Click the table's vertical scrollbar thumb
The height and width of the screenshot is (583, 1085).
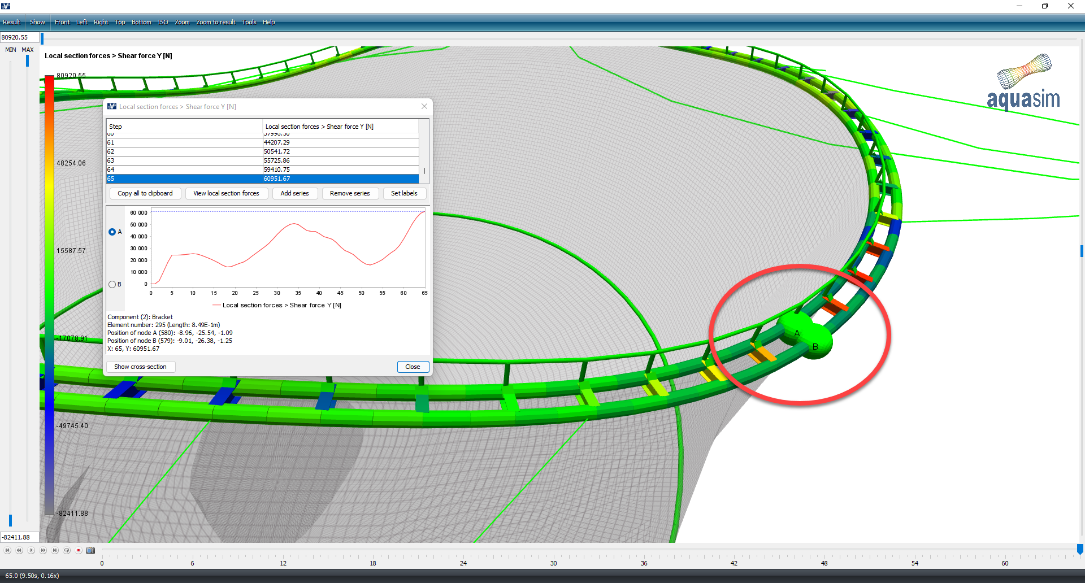pos(424,171)
